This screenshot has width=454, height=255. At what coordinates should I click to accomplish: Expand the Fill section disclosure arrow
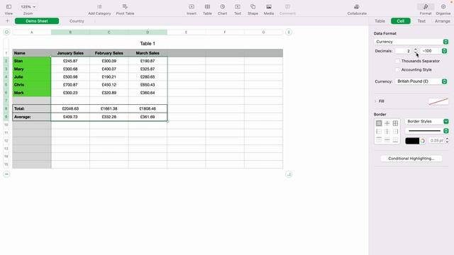pos(375,101)
